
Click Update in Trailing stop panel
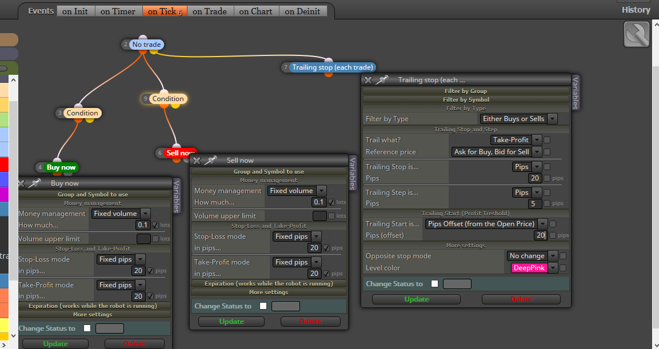coord(416,299)
